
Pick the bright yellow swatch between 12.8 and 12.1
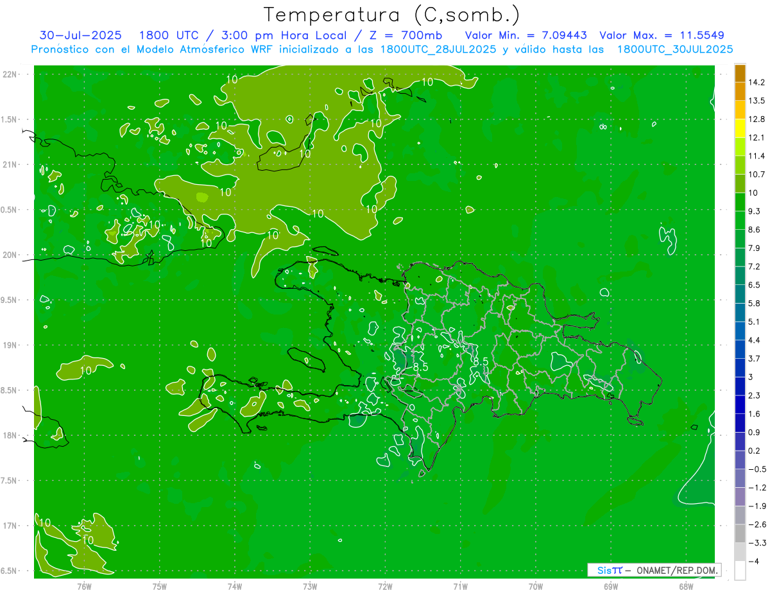pyautogui.click(x=740, y=128)
